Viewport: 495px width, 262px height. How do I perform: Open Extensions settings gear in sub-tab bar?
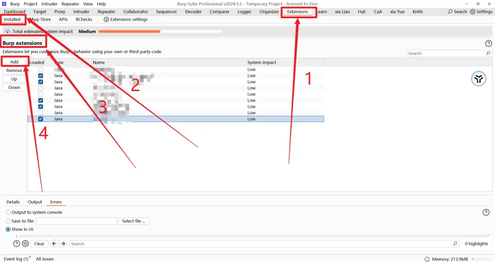pyautogui.click(x=106, y=20)
